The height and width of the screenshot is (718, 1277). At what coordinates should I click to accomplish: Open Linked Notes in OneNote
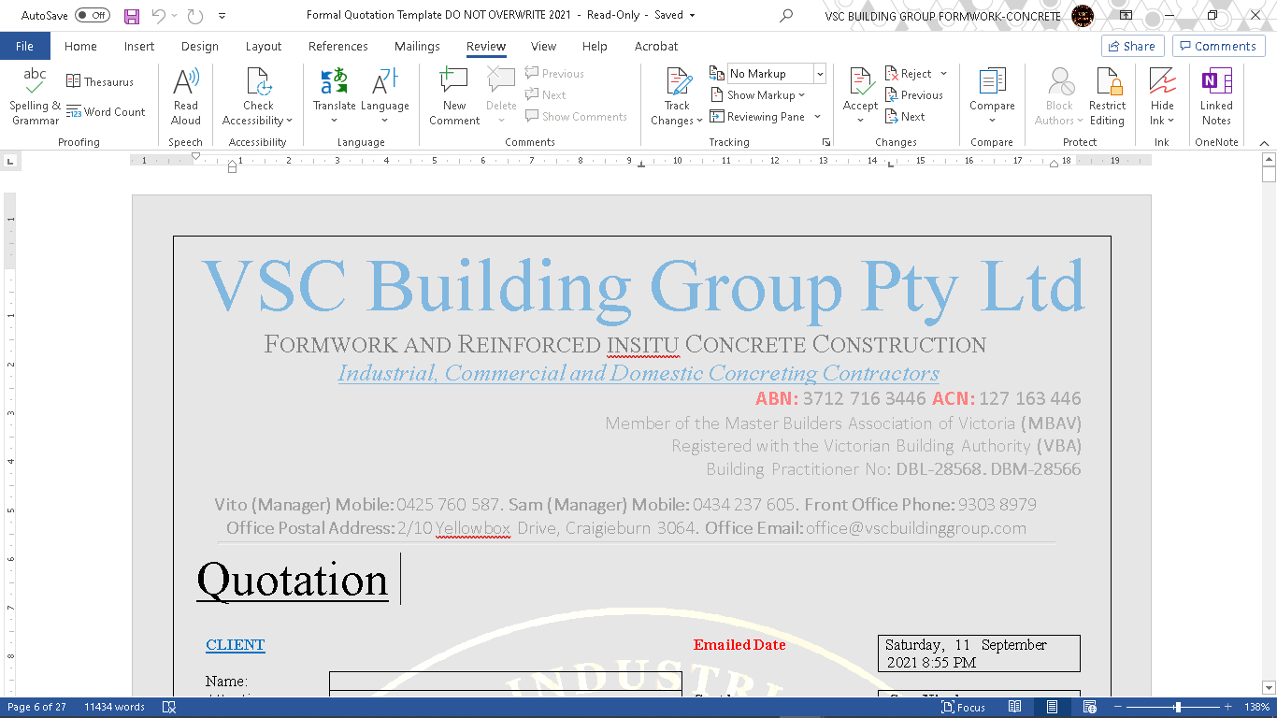(x=1216, y=96)
